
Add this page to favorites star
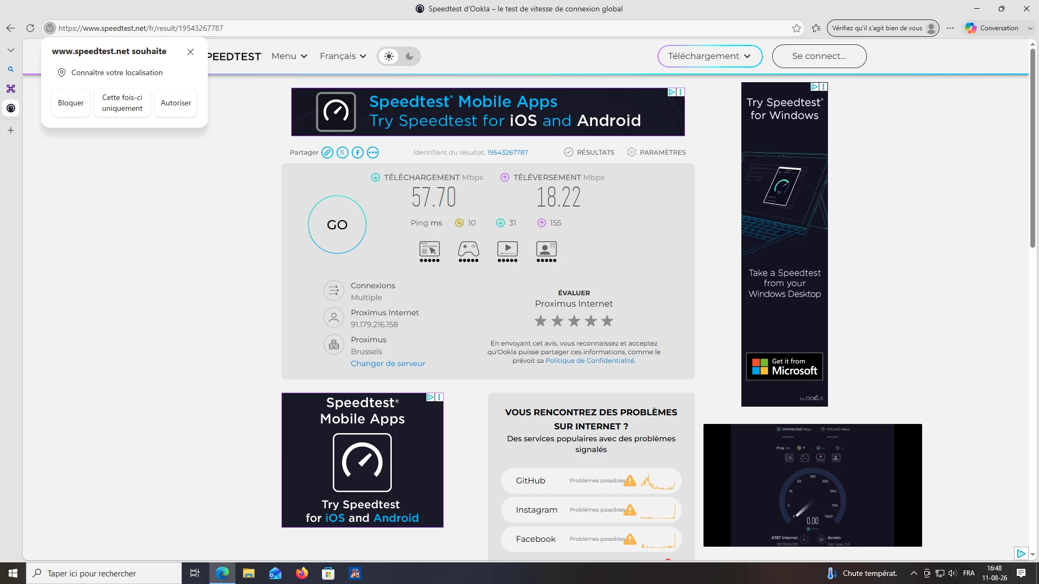(x=797, y=28)
